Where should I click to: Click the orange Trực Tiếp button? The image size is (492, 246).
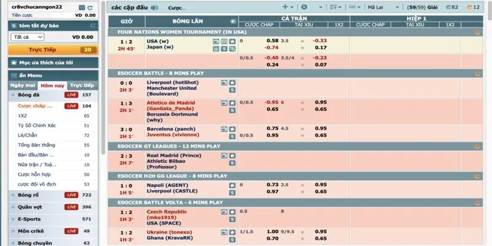(53, 50)
